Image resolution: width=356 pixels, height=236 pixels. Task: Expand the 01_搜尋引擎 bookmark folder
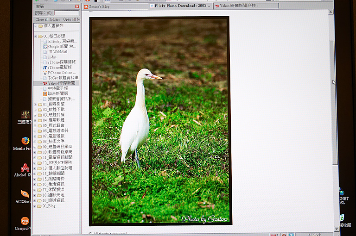[36, 105]
